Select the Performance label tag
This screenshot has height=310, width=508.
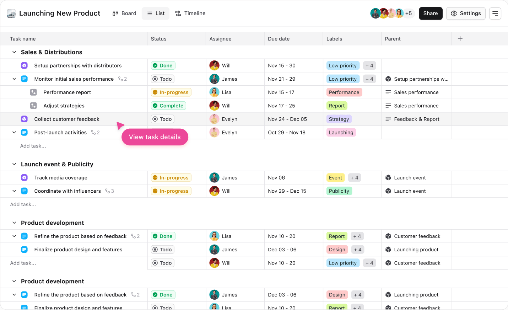pyautogui.click(x=344, y=92)
